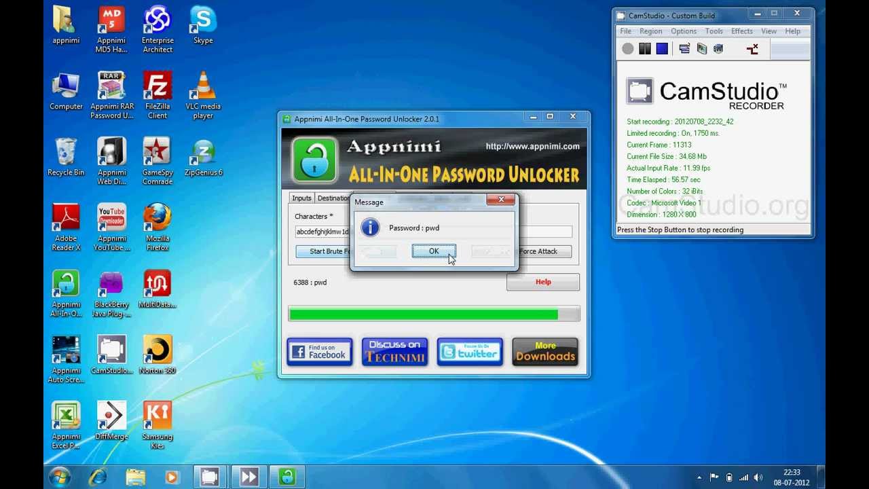
Task: Switch to the Destination tab
Action: [335, 198]
